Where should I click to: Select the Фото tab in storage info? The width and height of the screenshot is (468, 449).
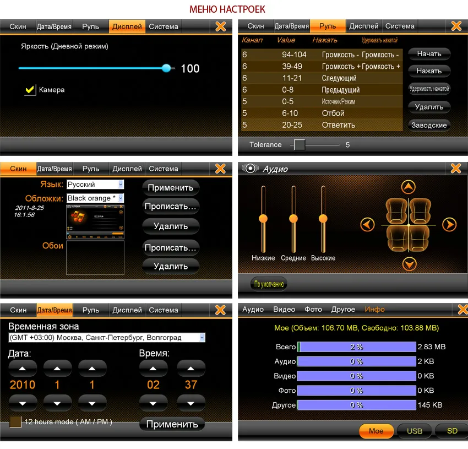(313, 310)
